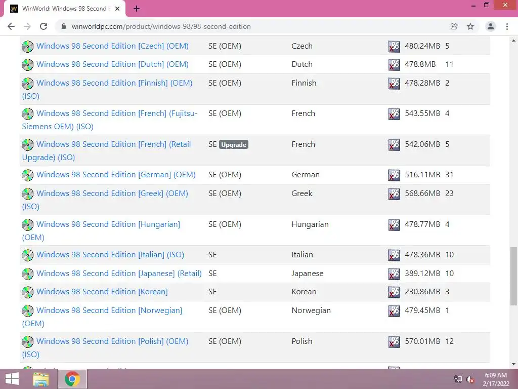Click the Japanese language cell
This screenshot has height=389, width=518.
(x=307, y=274)
